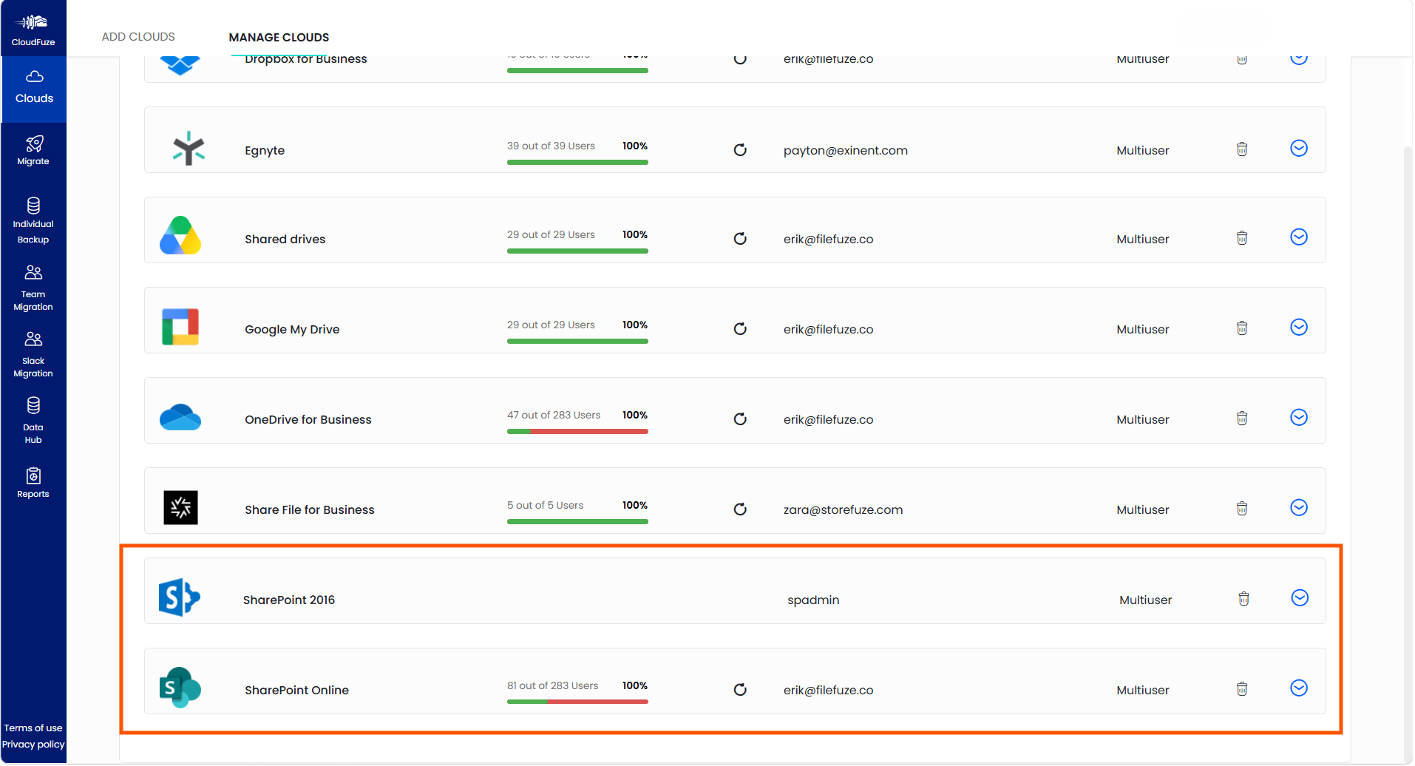This screenshot has height=766, width=1415.
Task: Click the Egnyte cloud name
Action: [265, 151]
